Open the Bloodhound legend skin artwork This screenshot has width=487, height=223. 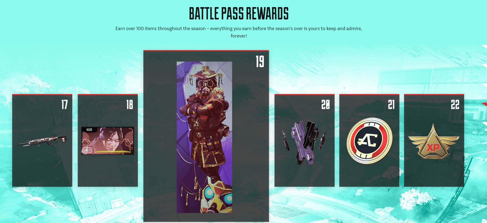(x=204, y=137)
